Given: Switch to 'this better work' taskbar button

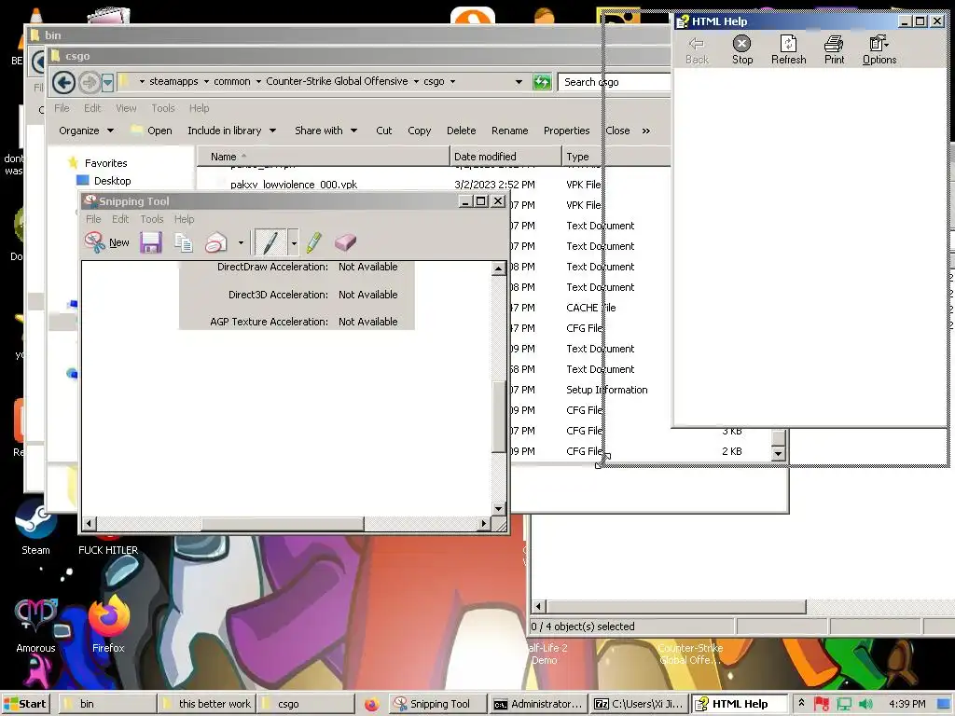Looking at the screenshot, I should [207, 704].
